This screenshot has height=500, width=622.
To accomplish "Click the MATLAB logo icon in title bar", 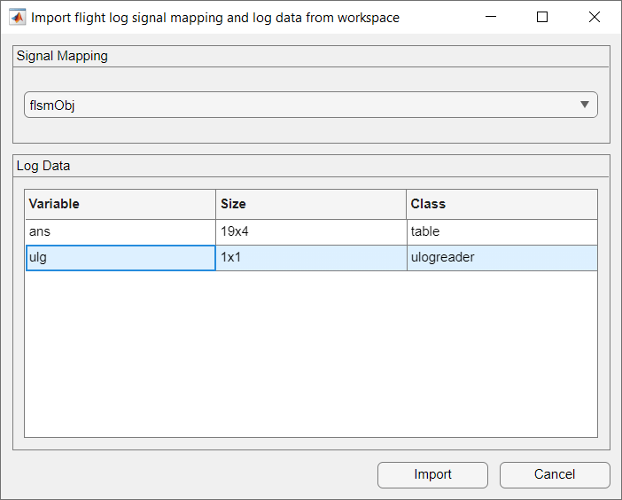I will [17, 17].
